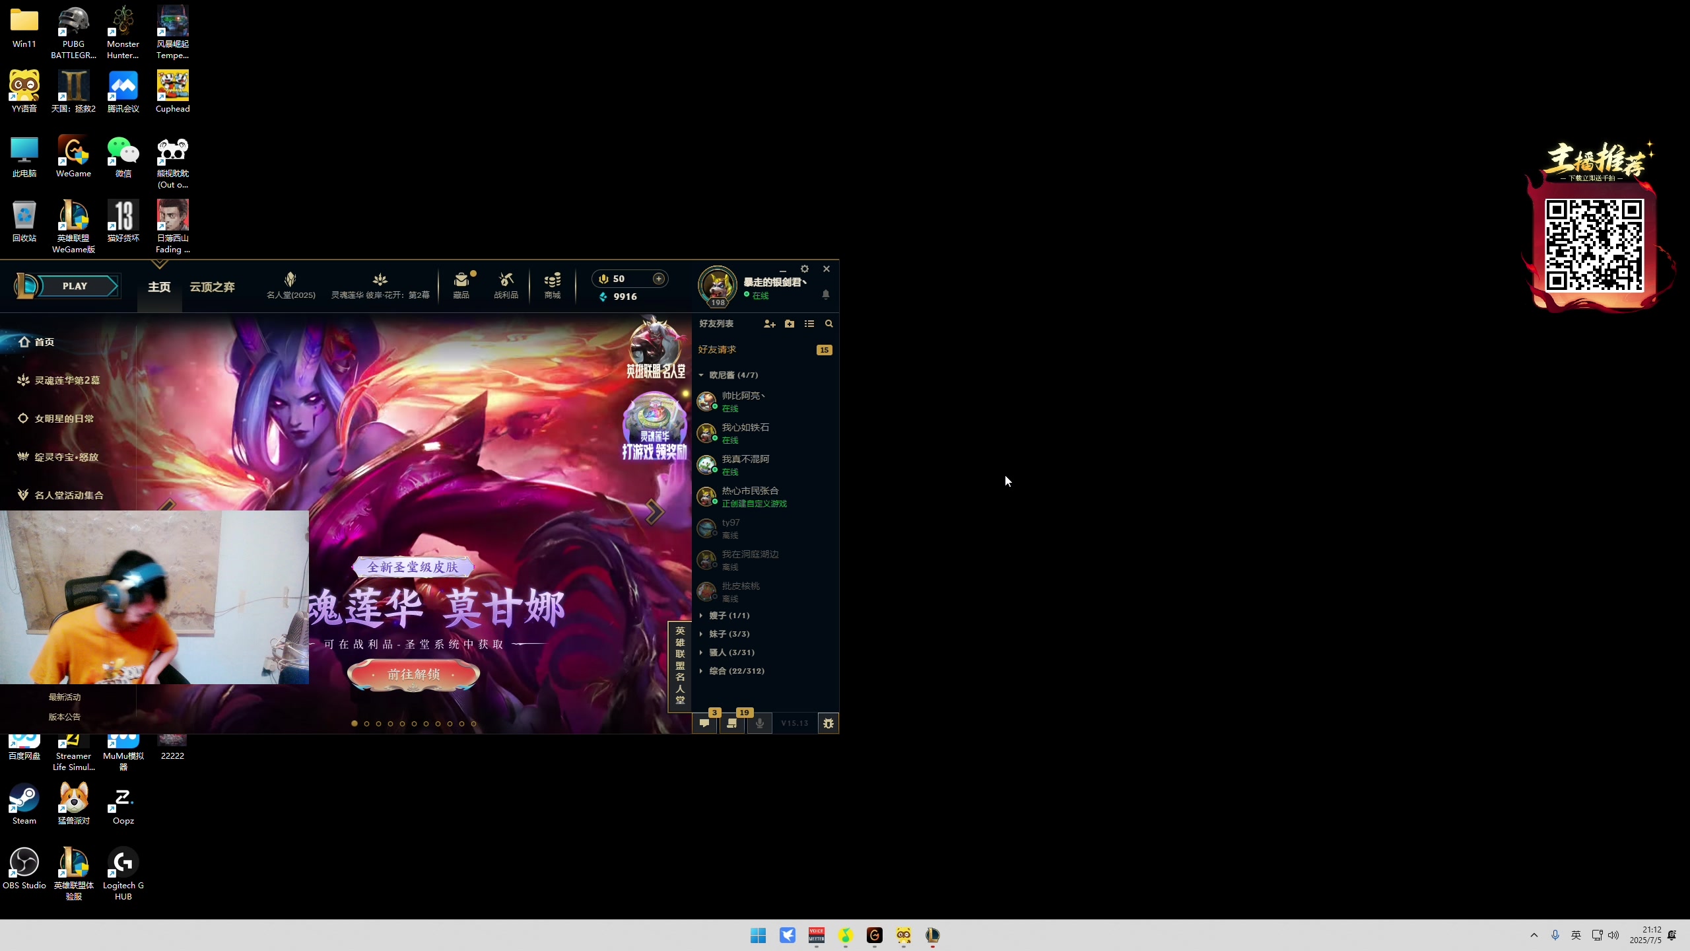This screenshot has width=1690, height=951.
Task: Open Logitech G HUB desktop icon
Action: click(123, 874)
